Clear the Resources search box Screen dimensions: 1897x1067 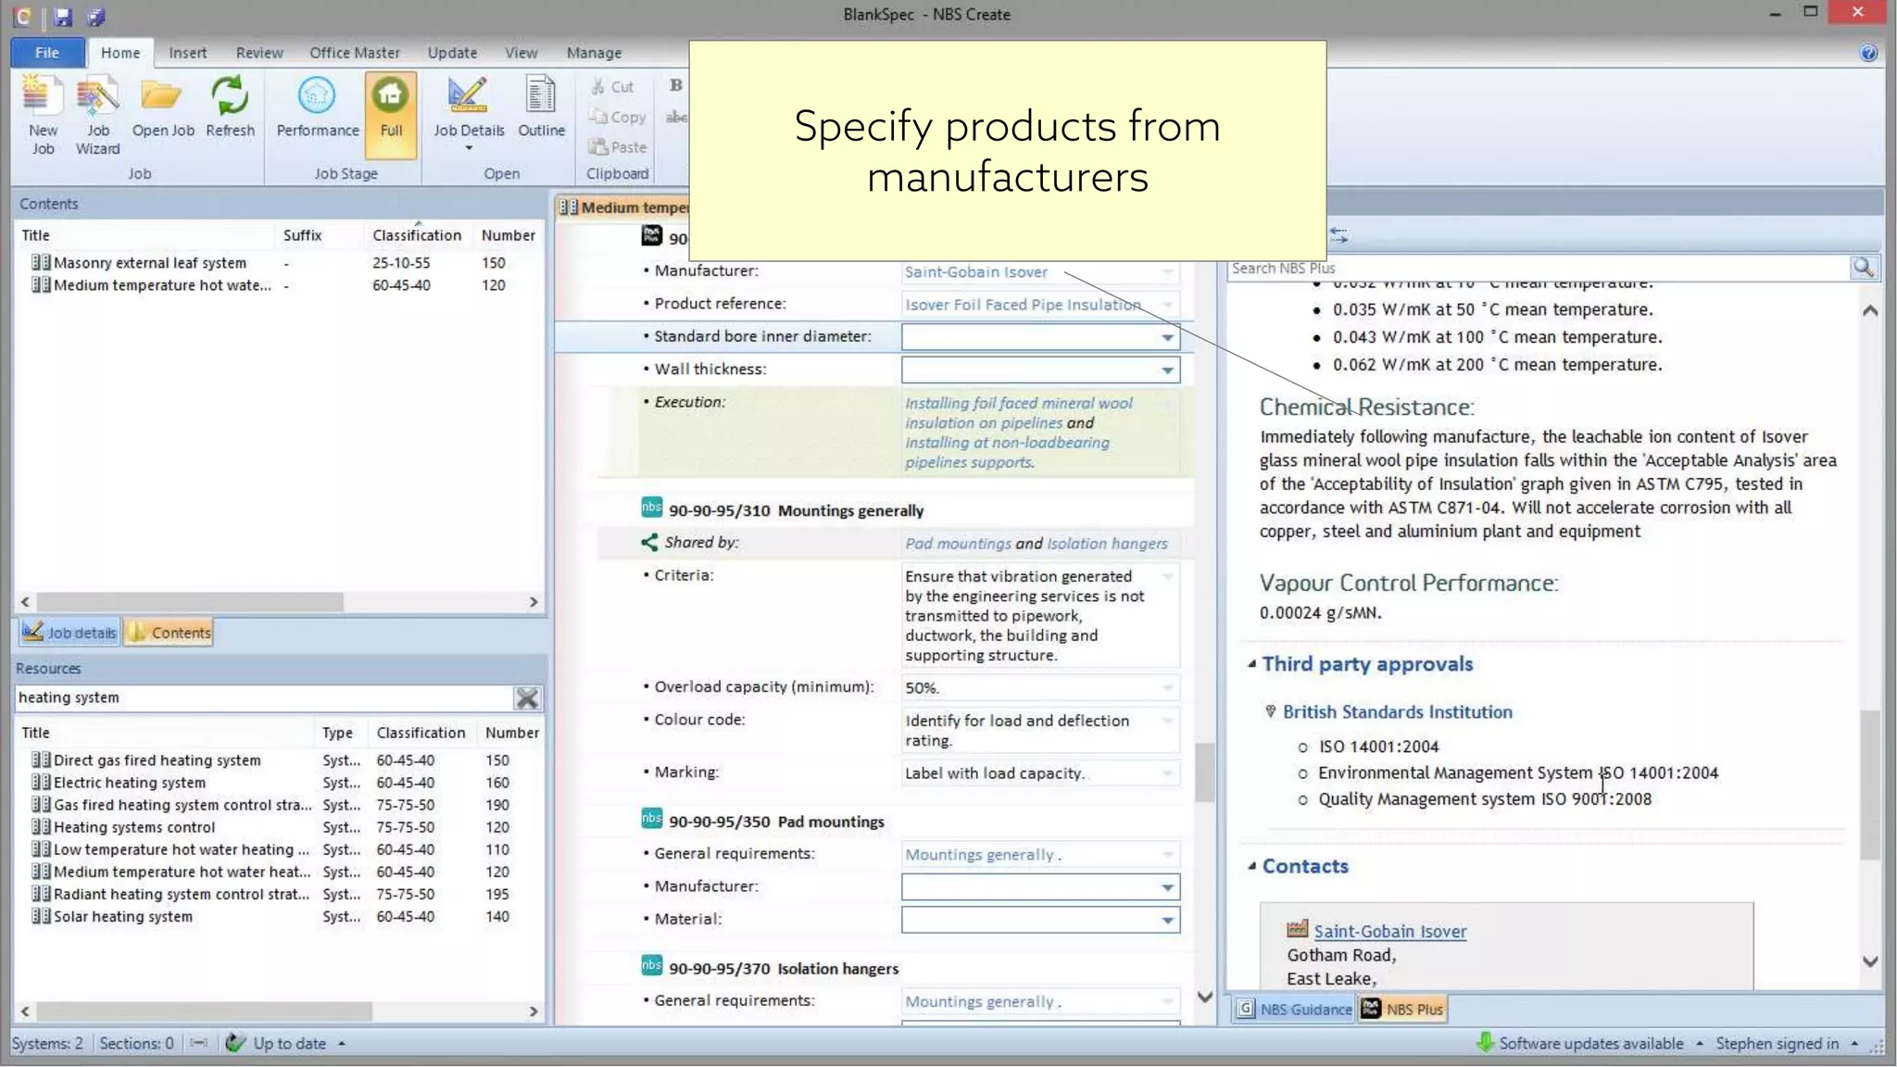527,697
